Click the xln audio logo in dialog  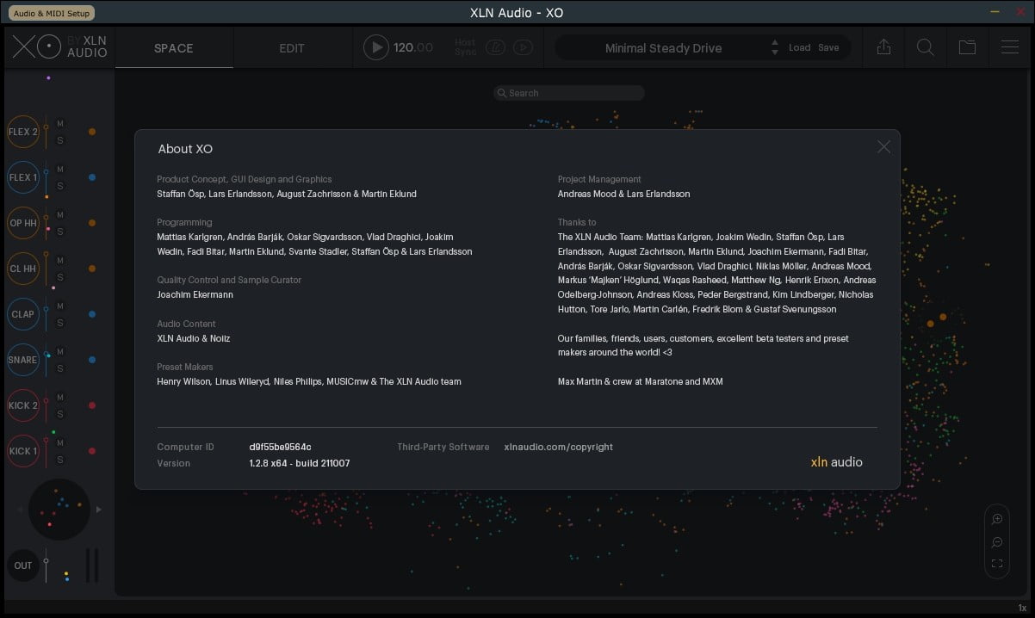click(836, 462)
